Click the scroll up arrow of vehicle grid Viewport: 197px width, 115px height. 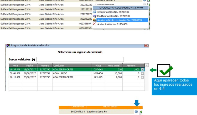click(147, 65)
